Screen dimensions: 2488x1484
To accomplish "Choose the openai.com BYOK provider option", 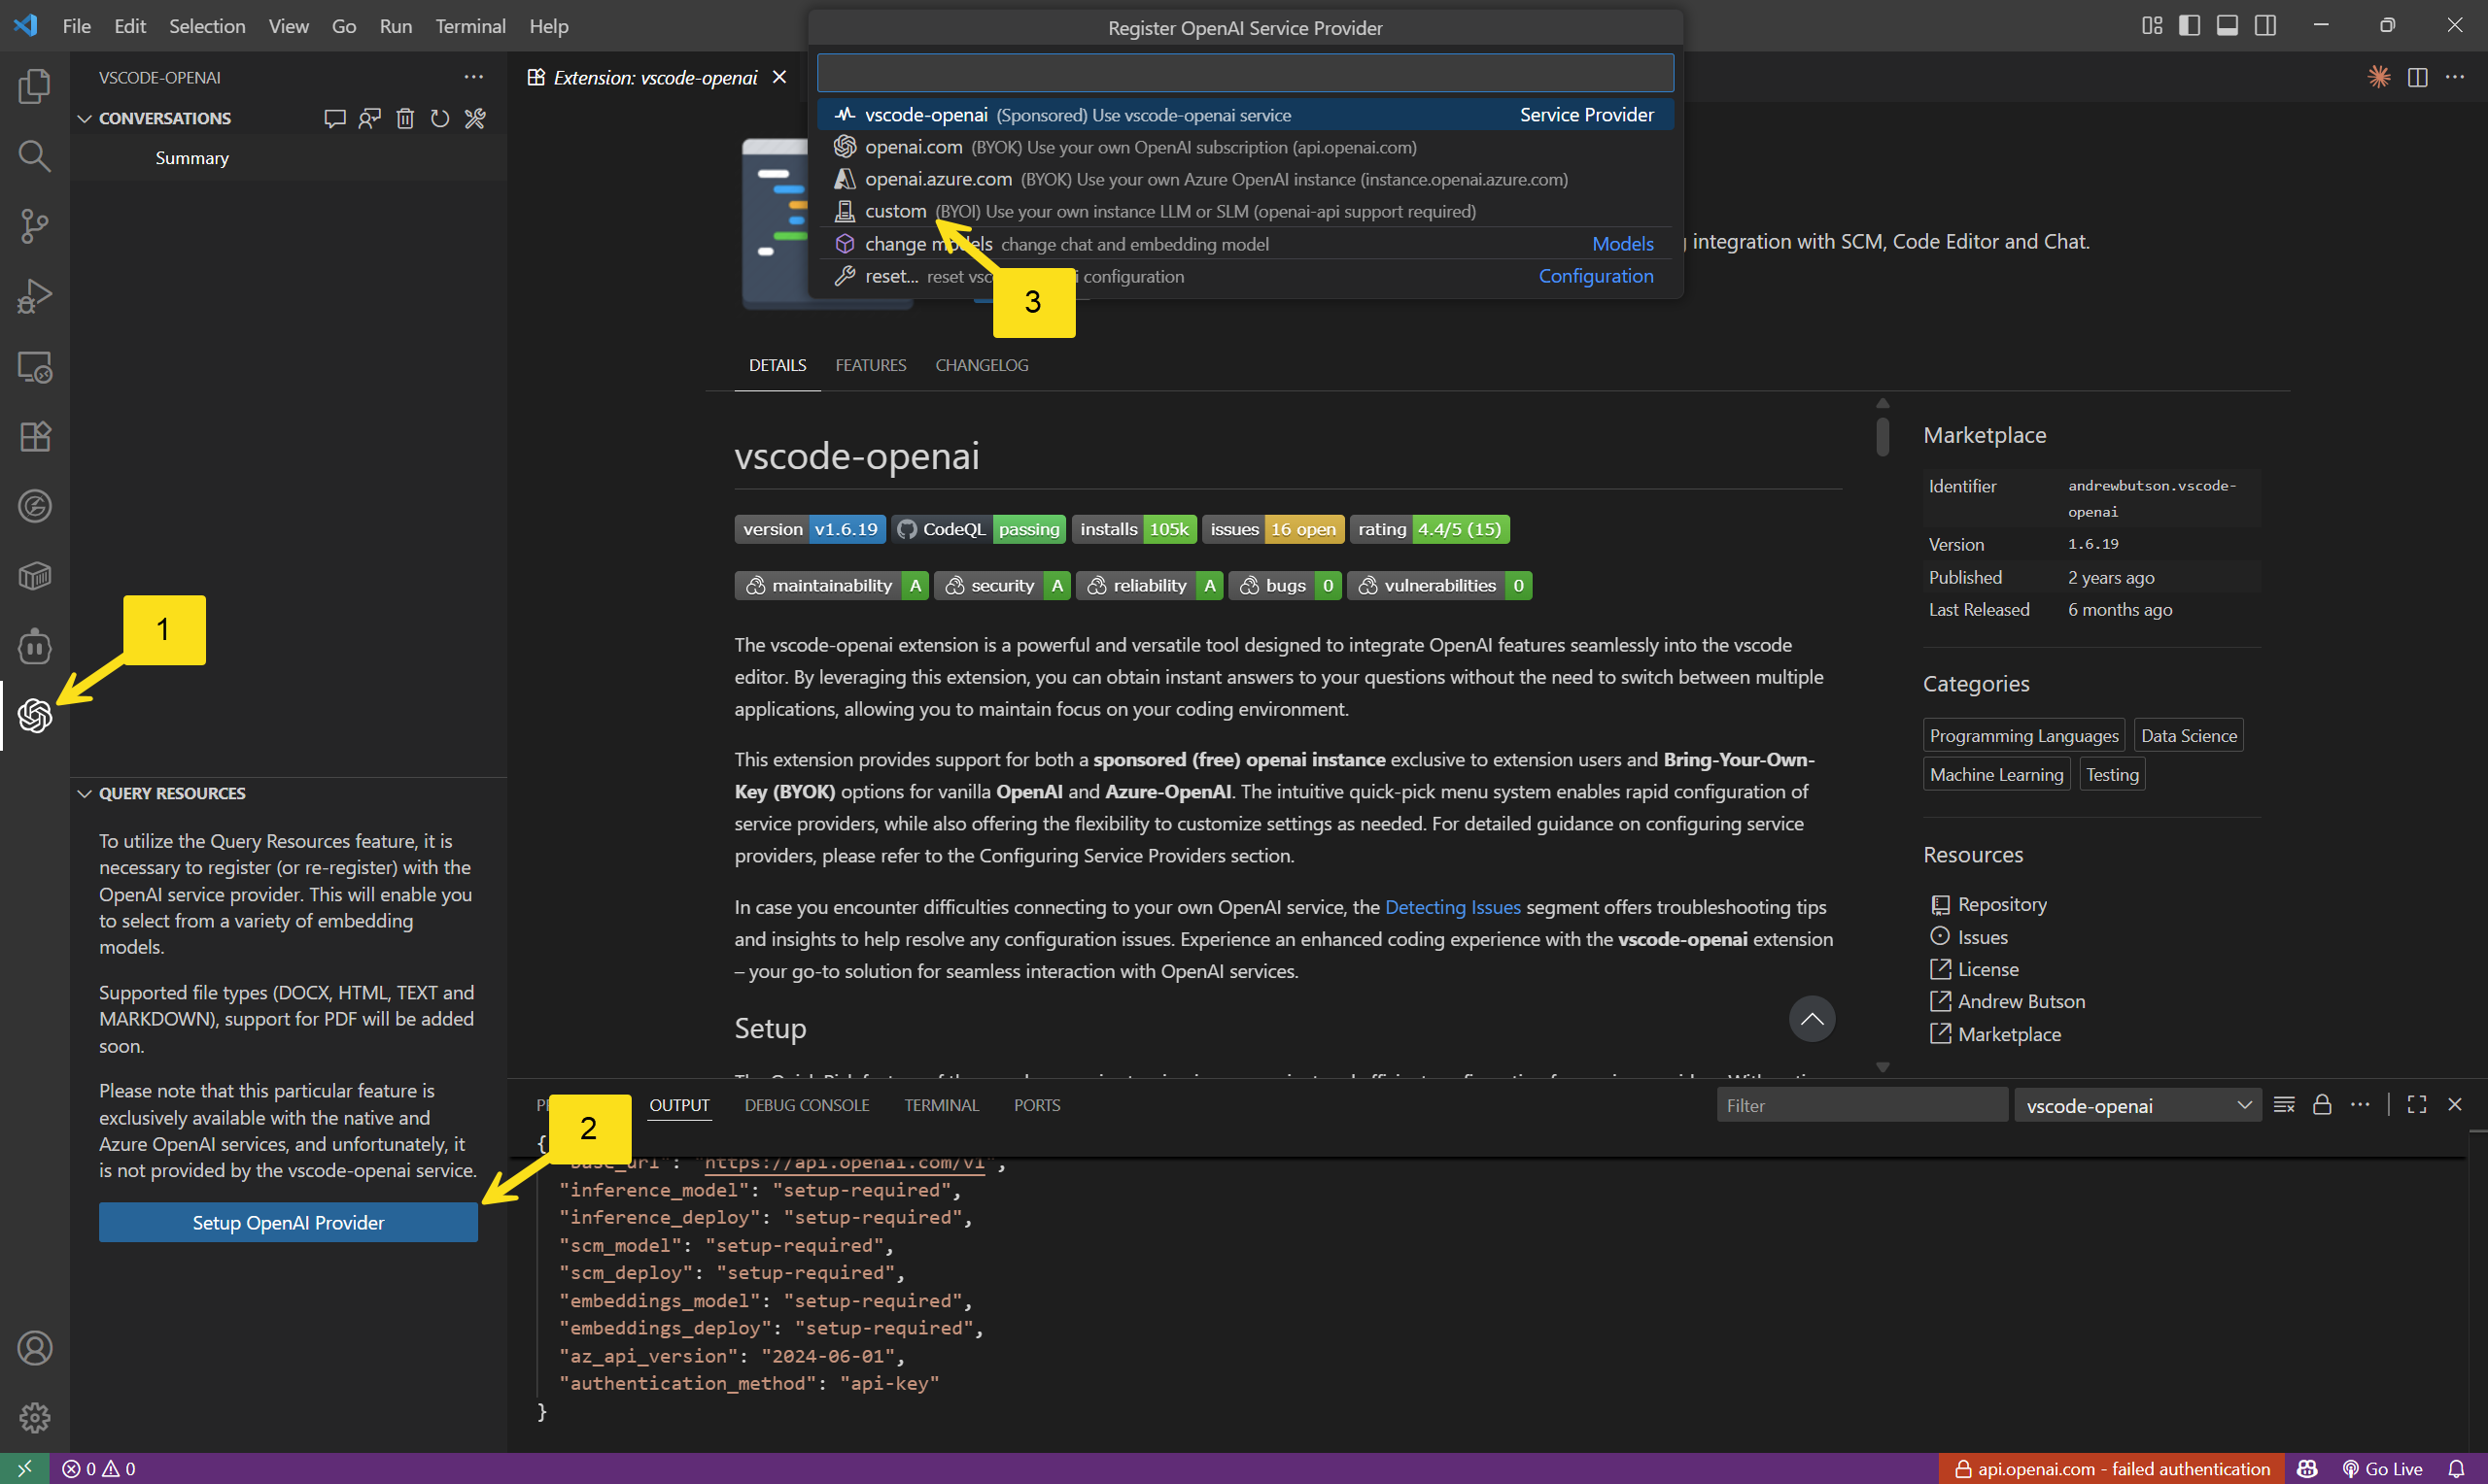I will coord(1245,147).
